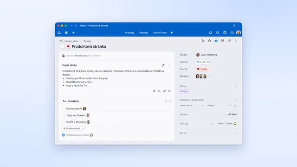Go to the Freelo home dashboard icon

tap(59, 33)
